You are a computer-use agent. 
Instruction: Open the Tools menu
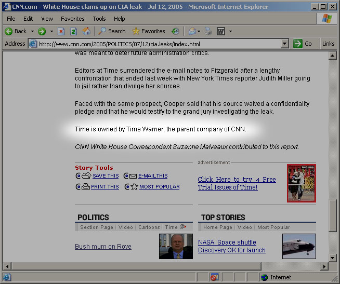point(99,19)
